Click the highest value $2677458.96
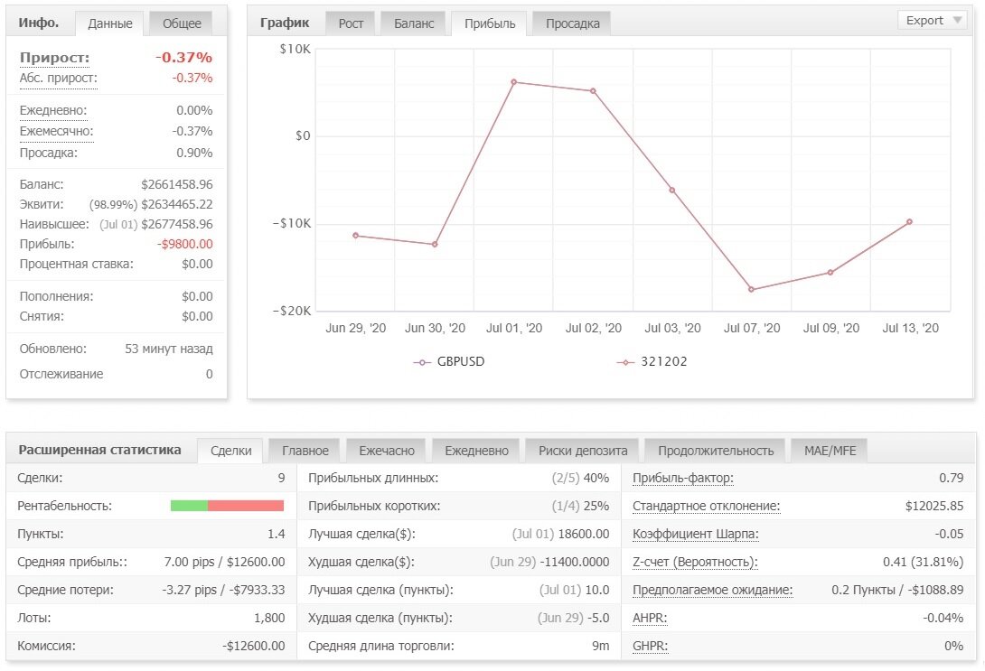This screenshot has width=985, height=671. [176, 224]
